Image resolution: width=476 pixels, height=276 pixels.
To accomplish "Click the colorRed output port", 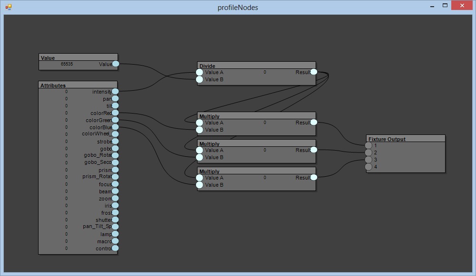I will [115, 113].
